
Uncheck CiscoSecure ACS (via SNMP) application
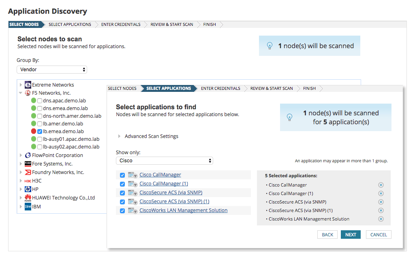coord(122,193)
